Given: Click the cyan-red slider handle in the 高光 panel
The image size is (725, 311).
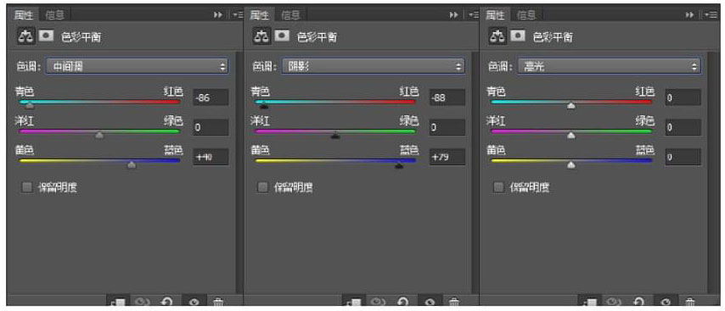Looking at the screenshot, I should [x=571, y=106].
